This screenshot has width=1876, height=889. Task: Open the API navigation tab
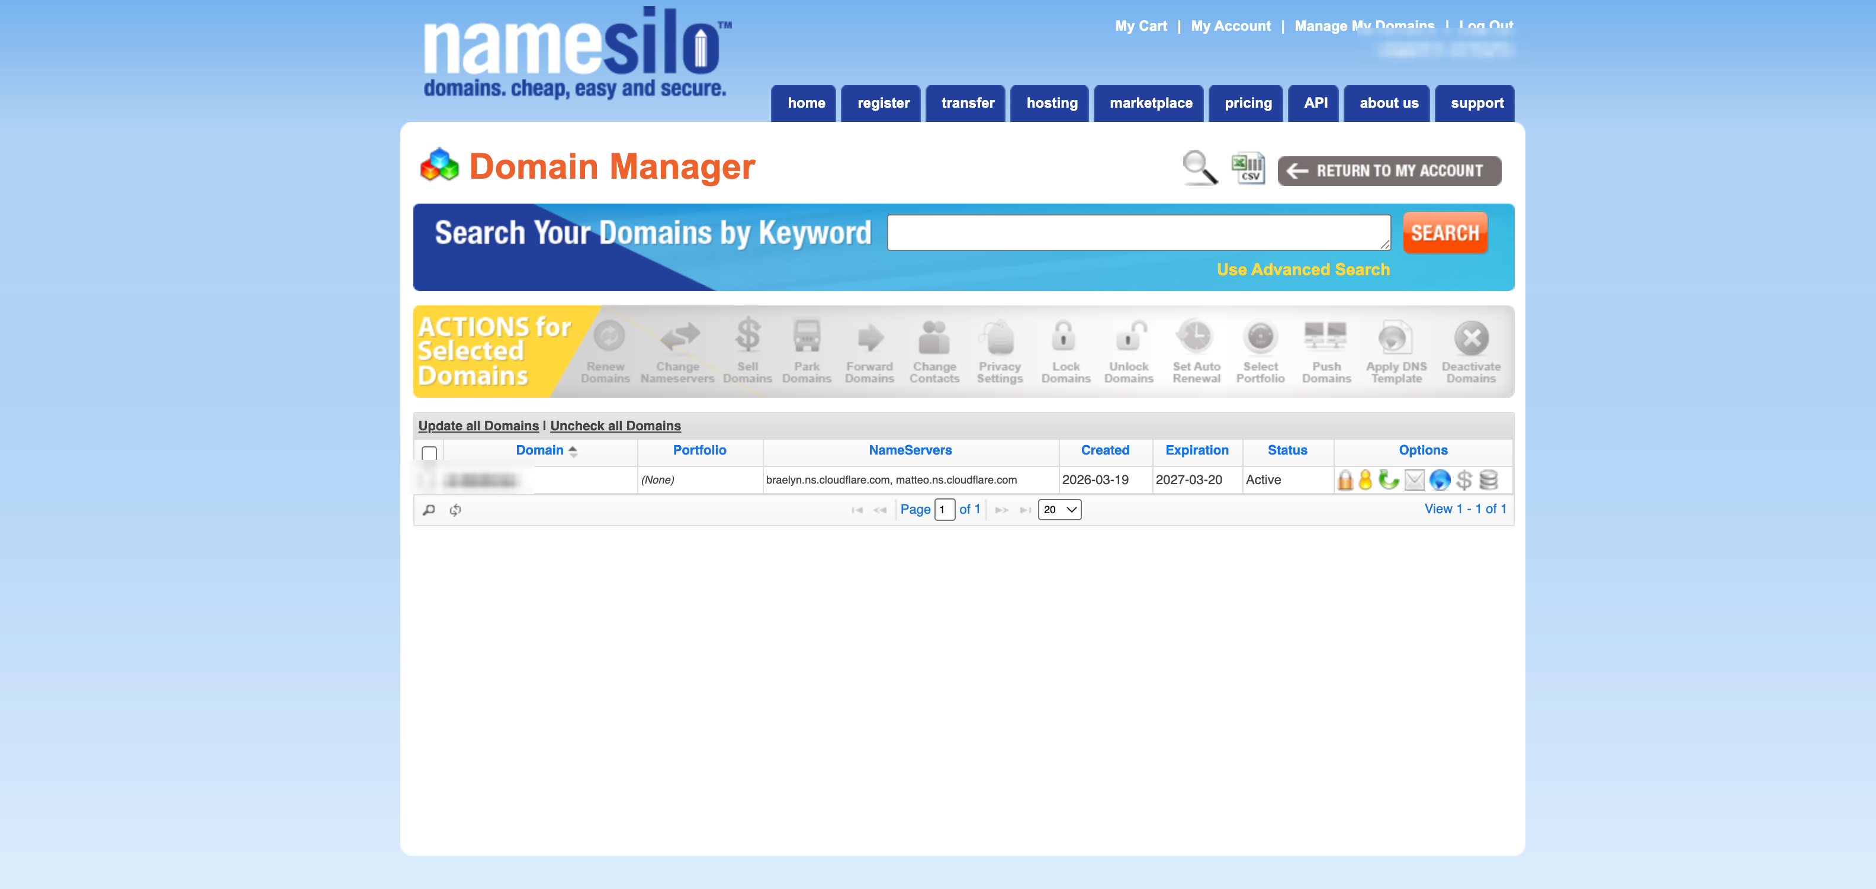coord(1315,104)
